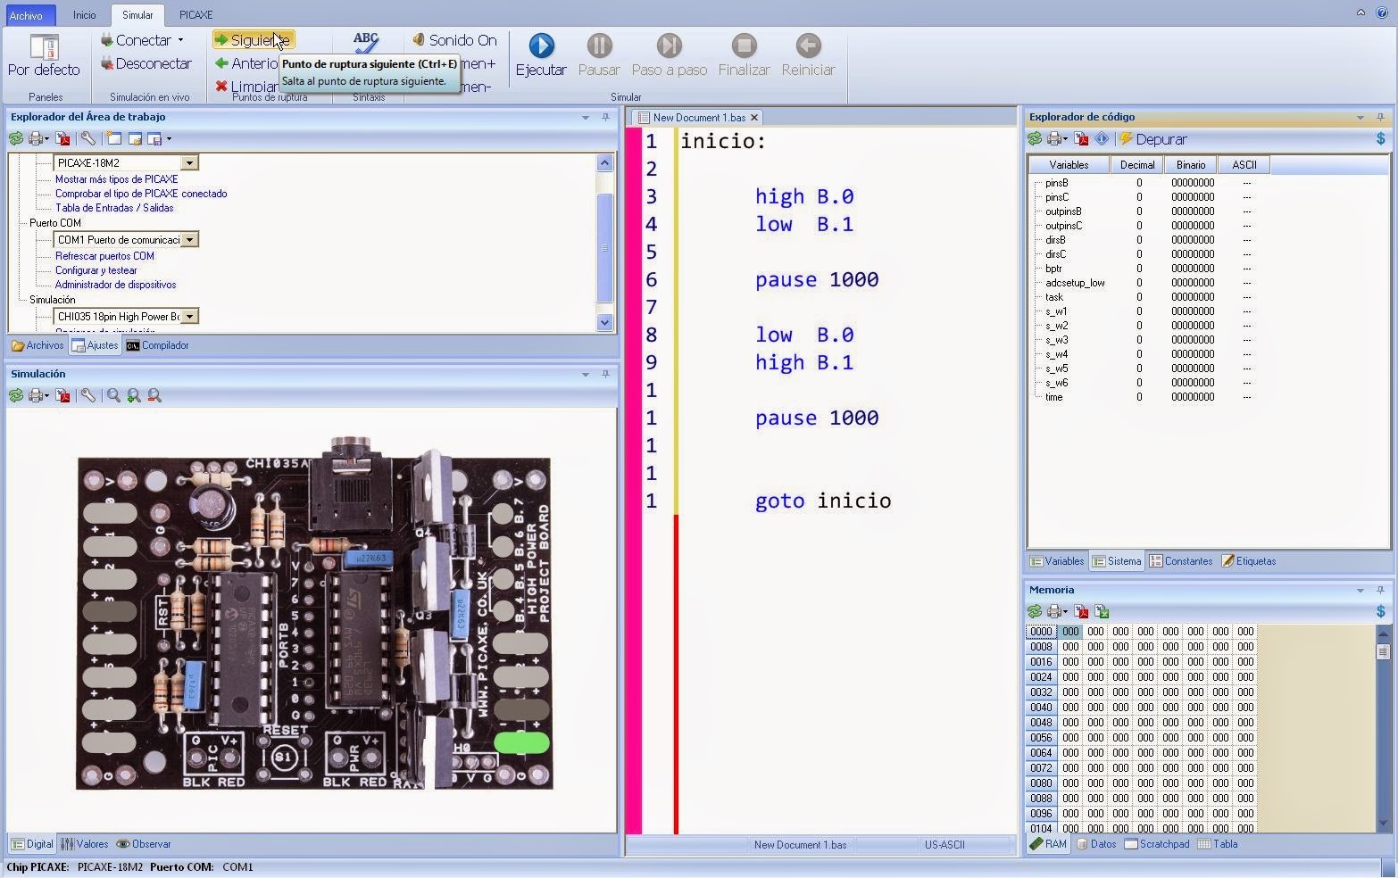Click the dollar sign icon in Explorador de código

click(1380, 138)
